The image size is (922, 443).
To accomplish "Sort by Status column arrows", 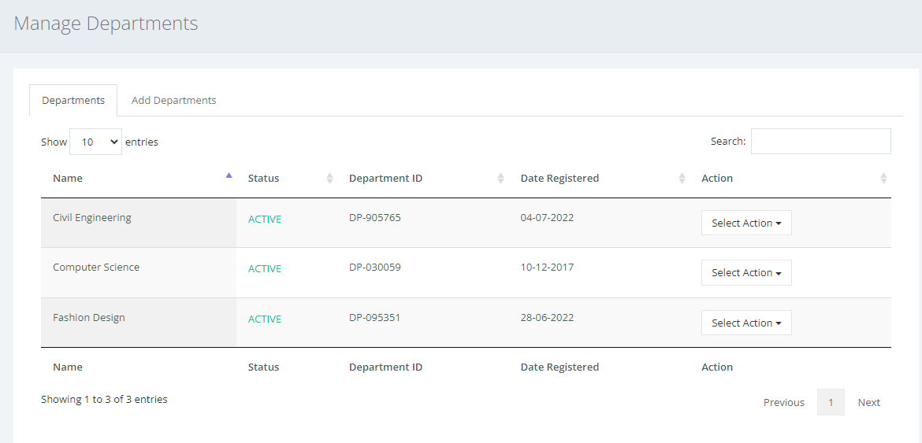I will (330, 178).
